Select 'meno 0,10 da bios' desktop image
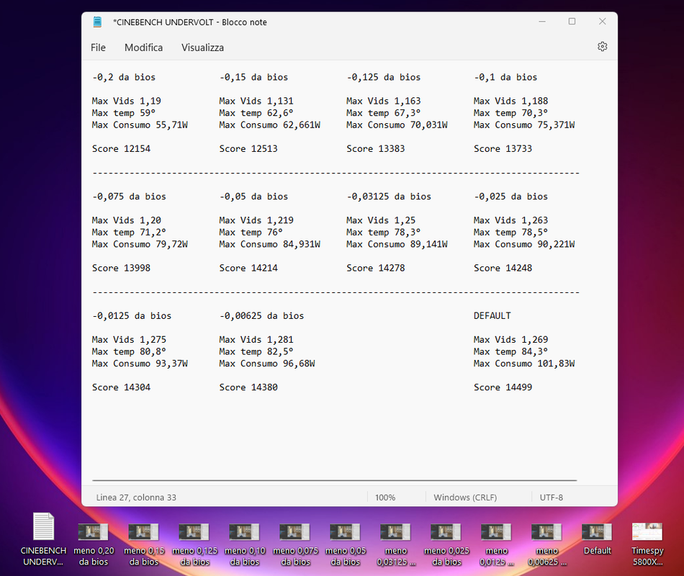684x576 pixels. pyautogui.click(x=245, y=544)
